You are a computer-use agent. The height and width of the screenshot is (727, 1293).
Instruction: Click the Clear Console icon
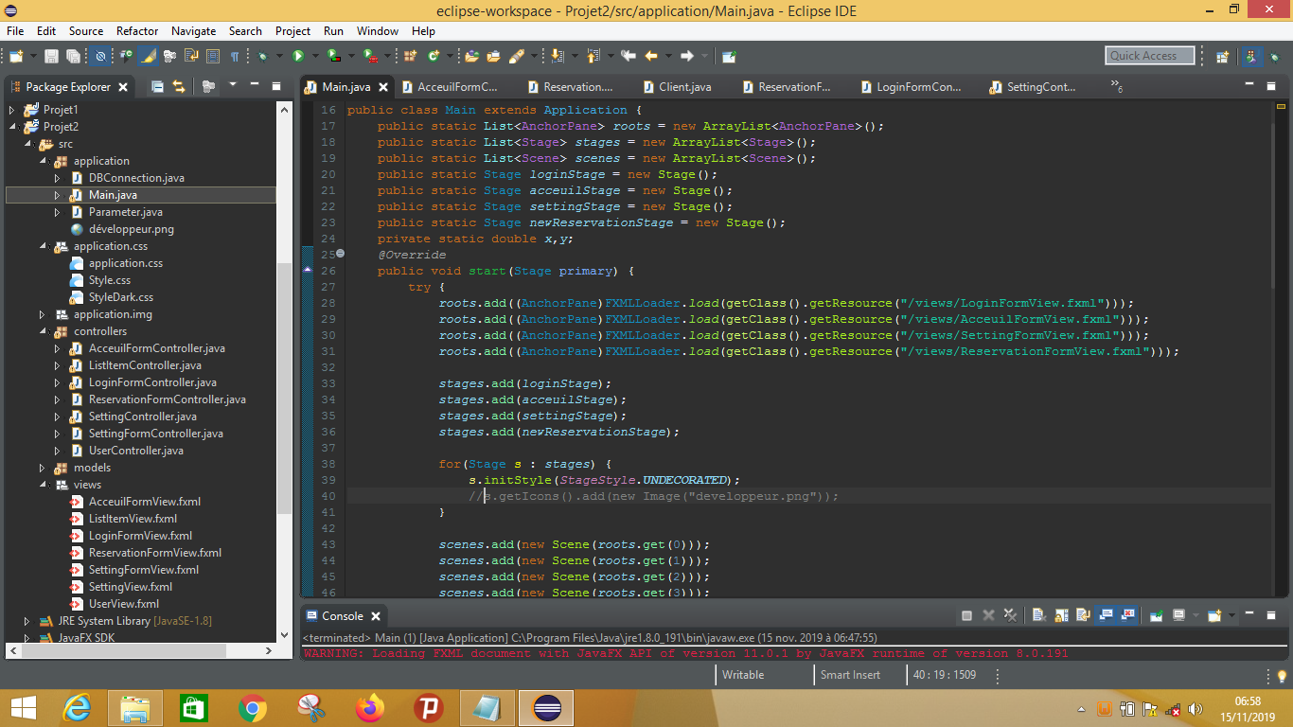tap(1037, 615)
